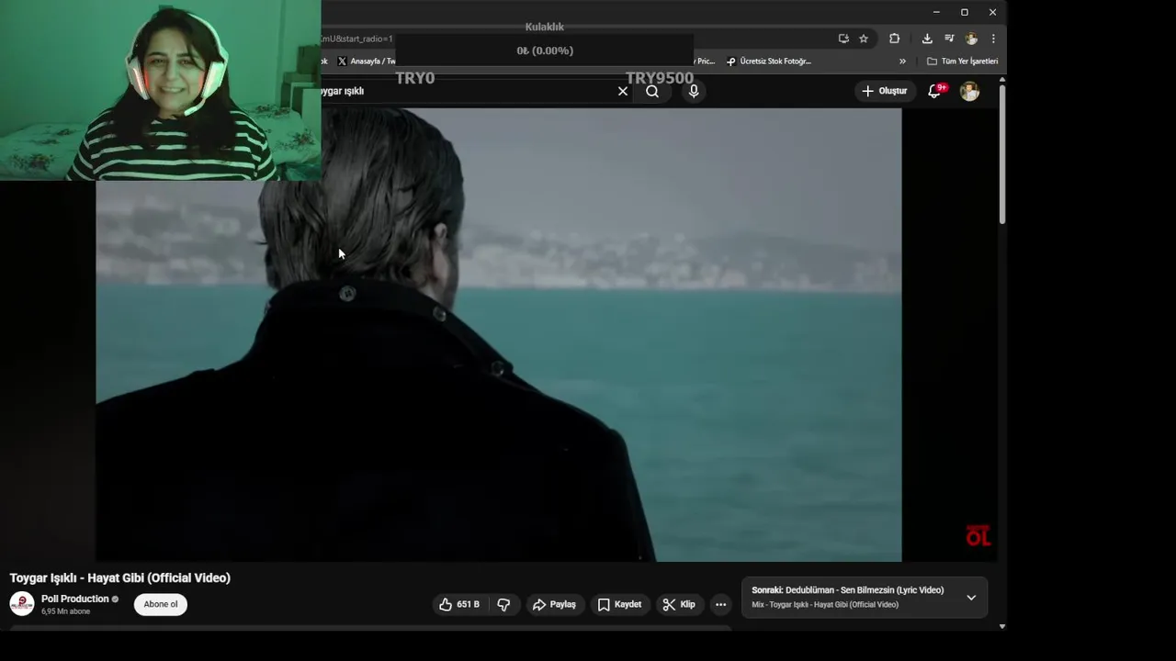Click the webcam overlay of the streamer
This screenshot has height=661, width=1176.
161,90
